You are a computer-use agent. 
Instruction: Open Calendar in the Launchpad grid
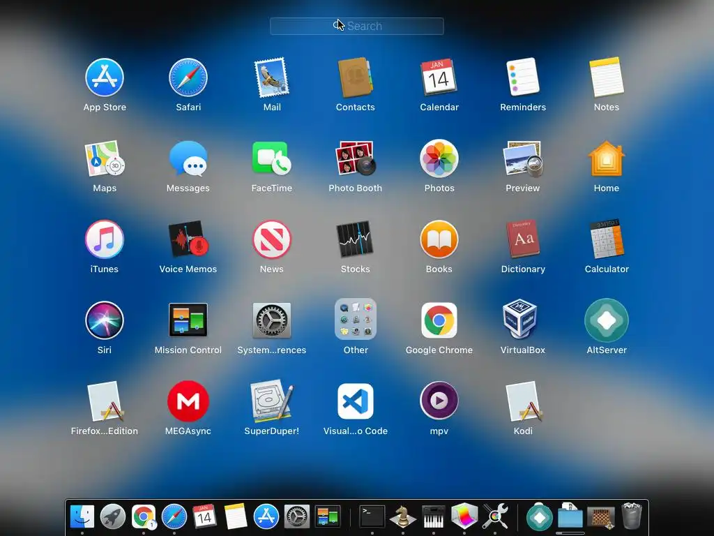point(439,77)
